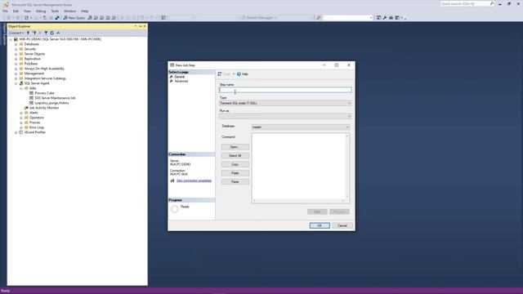Expand the XEvent Profiler node
523x294 pixels.
pos(16,132)
